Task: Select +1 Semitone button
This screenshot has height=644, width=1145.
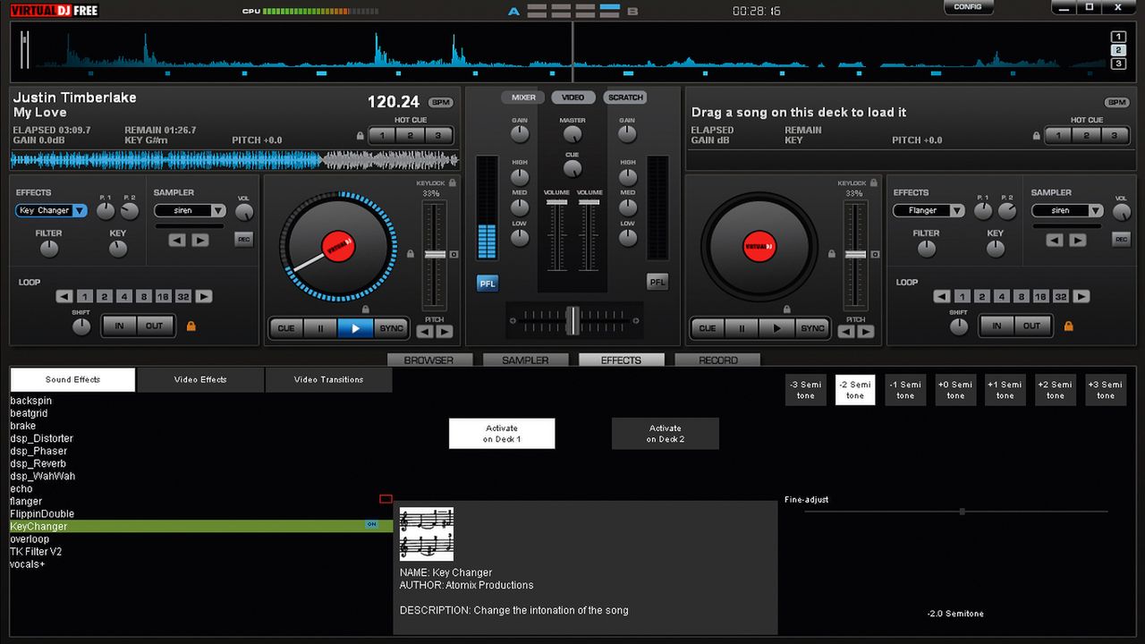Action: (x=1005, y=390)
